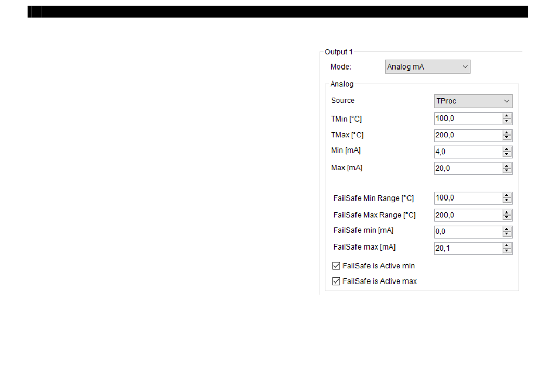Decrease FailSafe Max Range down arrow
The width and height of the screenshot is (556, 373).
click(507, 217)
